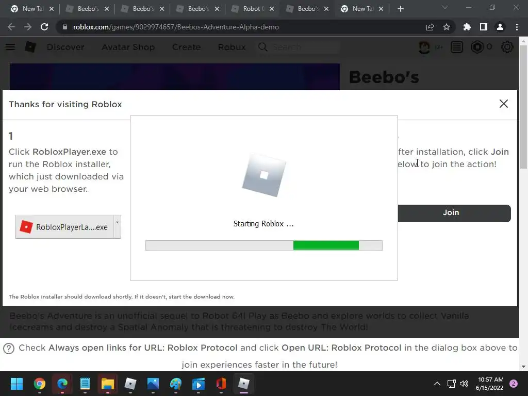528x396 pixels.
Task: Open the Robux balance icon
Action: point(477,47)
